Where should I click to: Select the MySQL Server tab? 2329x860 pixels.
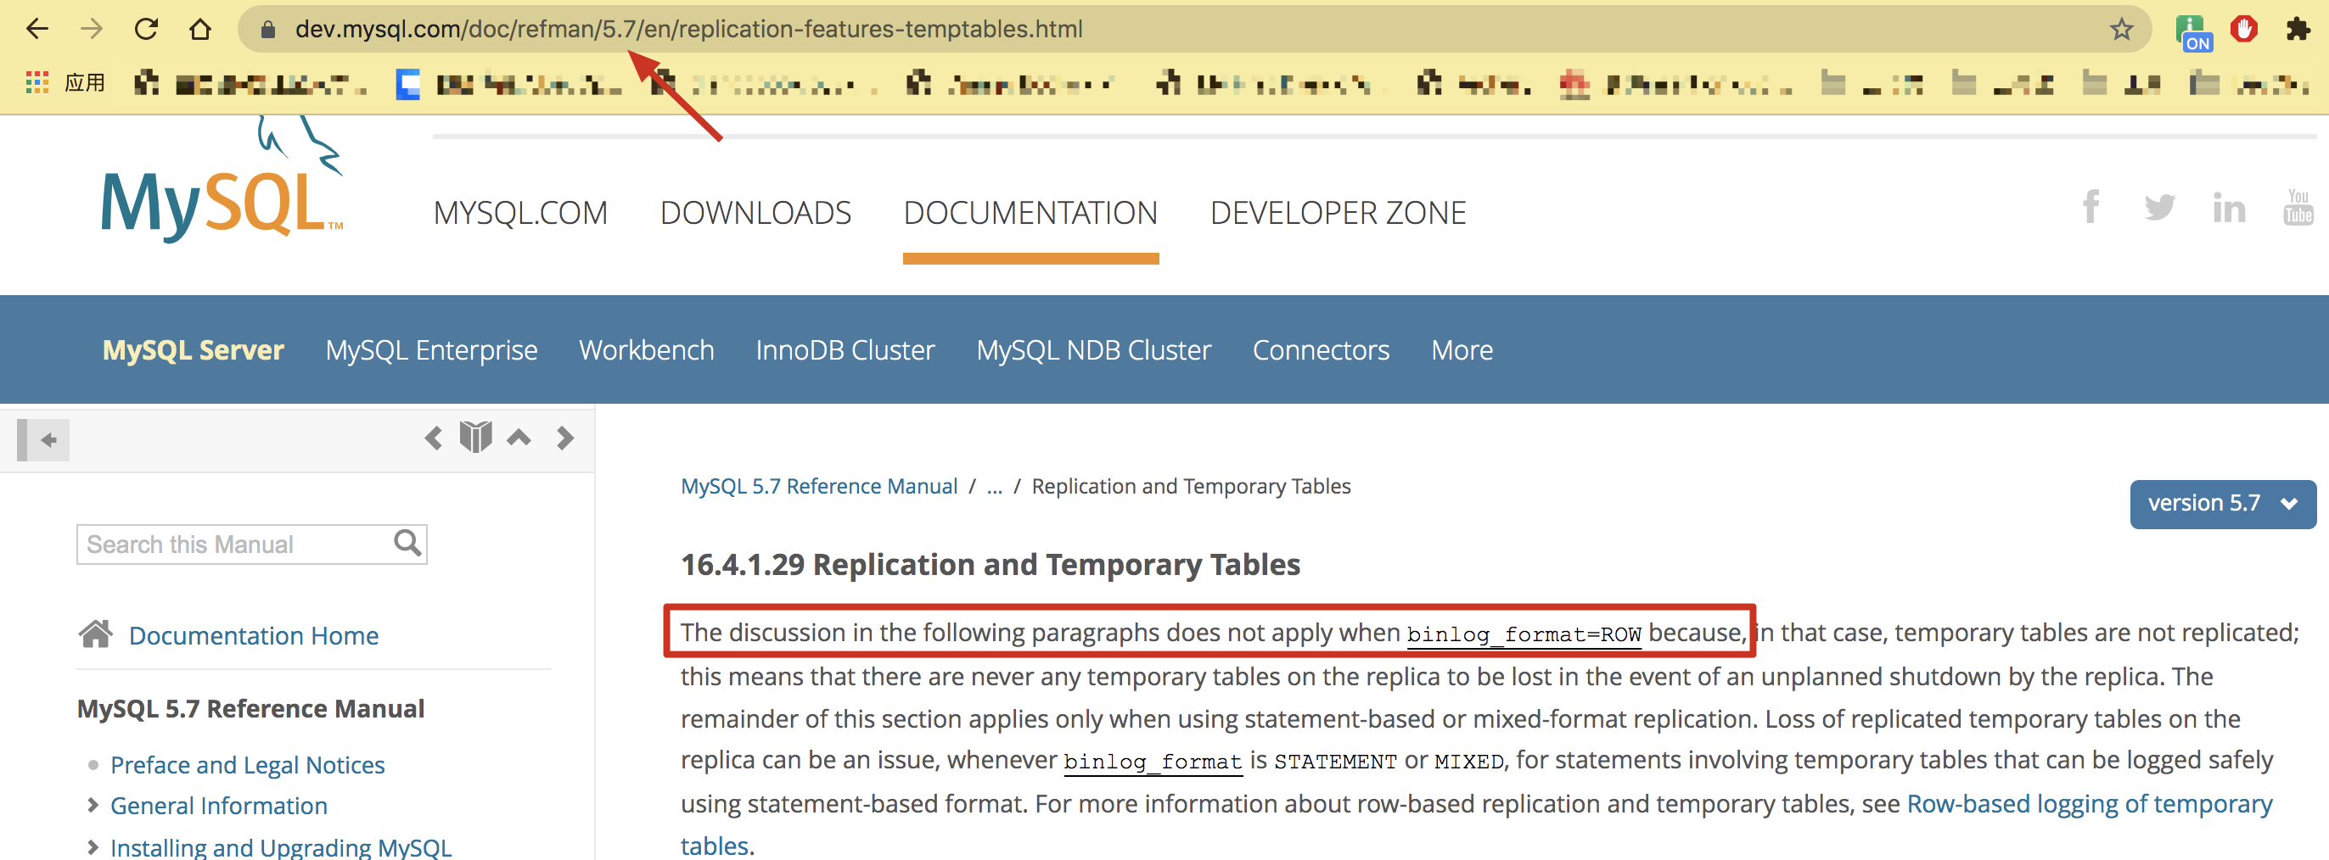tap(194, 350)
